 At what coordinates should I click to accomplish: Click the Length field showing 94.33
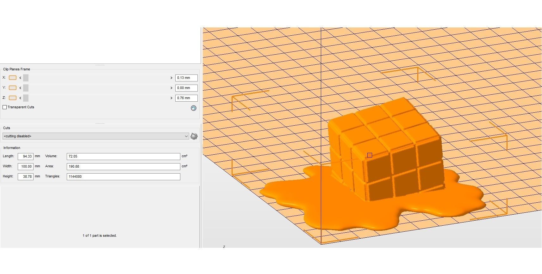tap(26, 156)
